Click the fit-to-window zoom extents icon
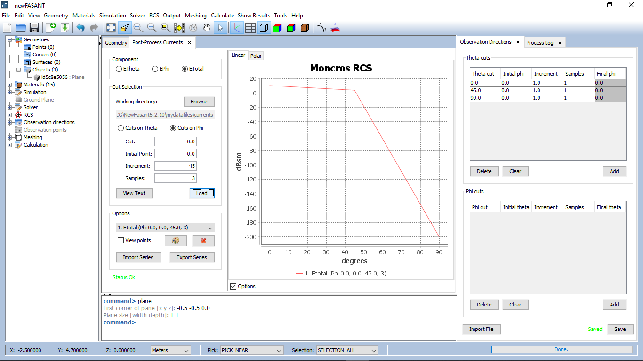The width and height of the screenshot is (643, 361). pos(111,28)
